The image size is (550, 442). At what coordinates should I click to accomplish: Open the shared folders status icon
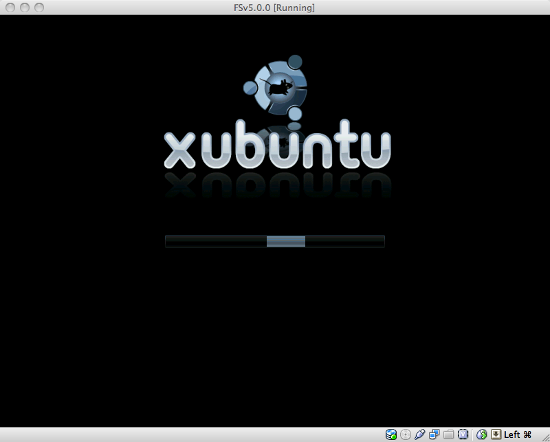[x=449, y=434]
